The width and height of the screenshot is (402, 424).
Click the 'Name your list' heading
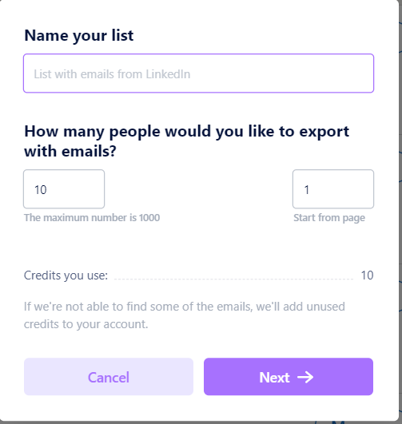(x=79, y=35)
